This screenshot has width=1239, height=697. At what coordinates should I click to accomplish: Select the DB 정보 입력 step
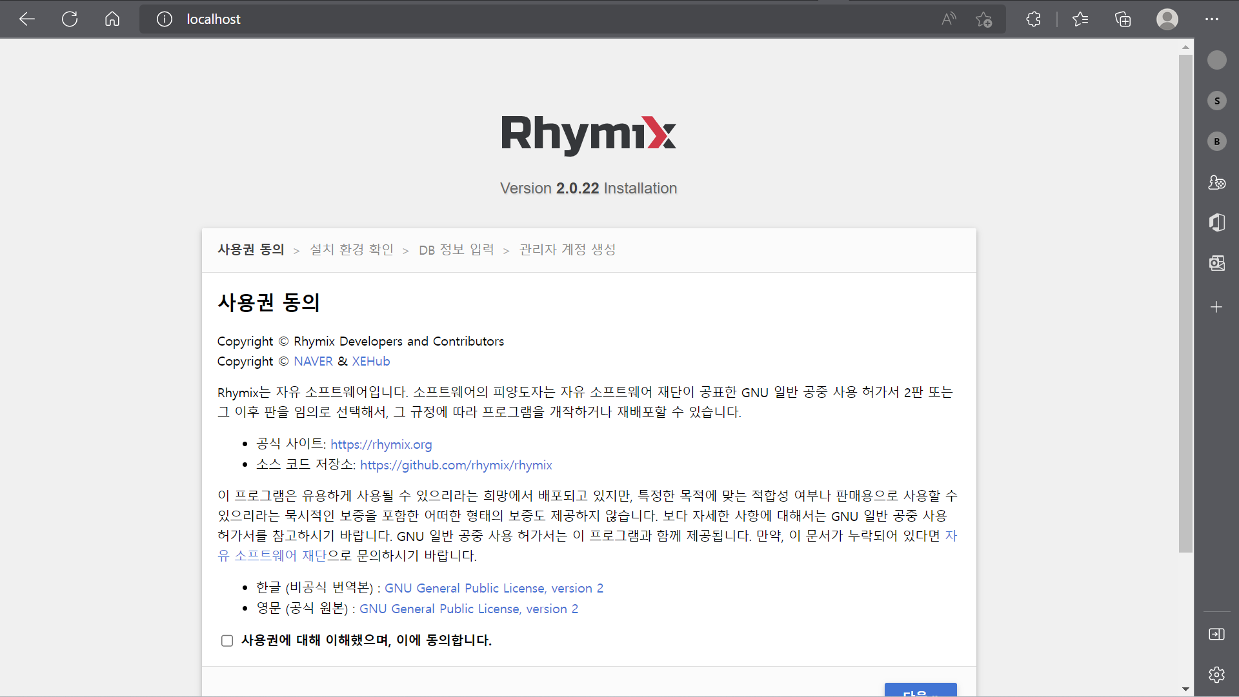pos(456,250)
